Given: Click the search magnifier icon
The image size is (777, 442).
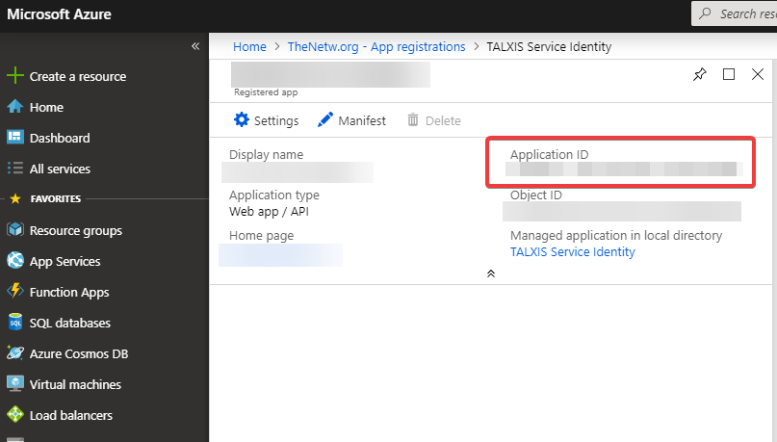Looking at the screenshot, I should click(705, 13).
